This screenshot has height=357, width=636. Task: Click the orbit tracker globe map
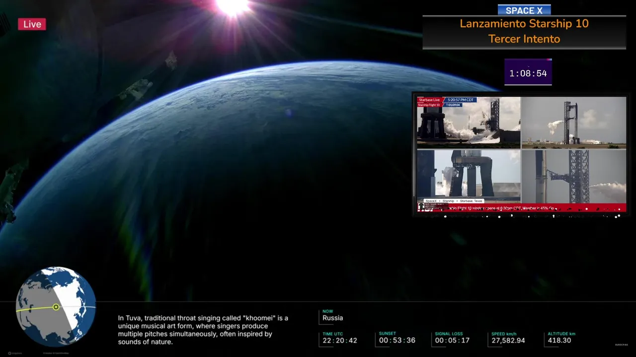(x=56, y=307)
